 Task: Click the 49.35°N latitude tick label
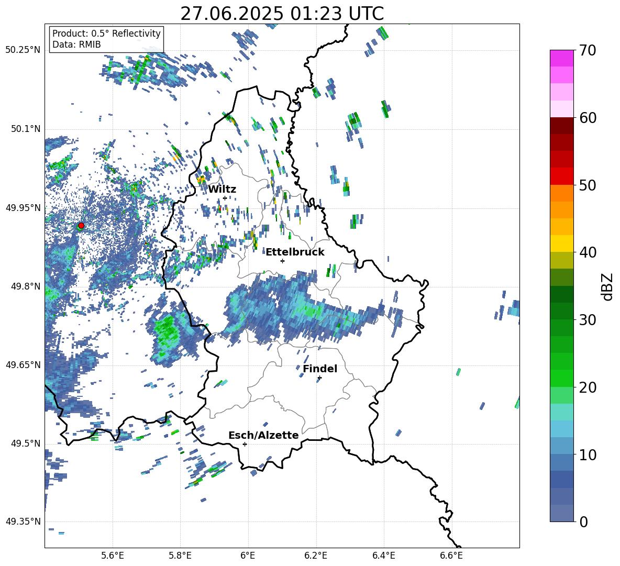point(23,521)
